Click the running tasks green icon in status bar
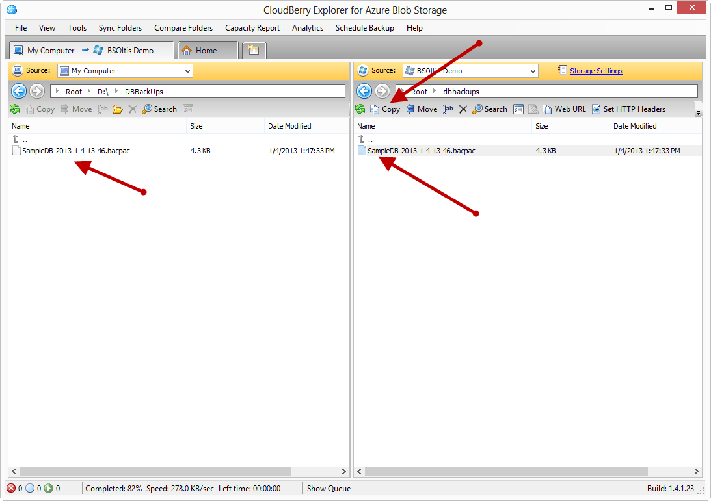Screen dimensions: 711x501 point(49,488)
